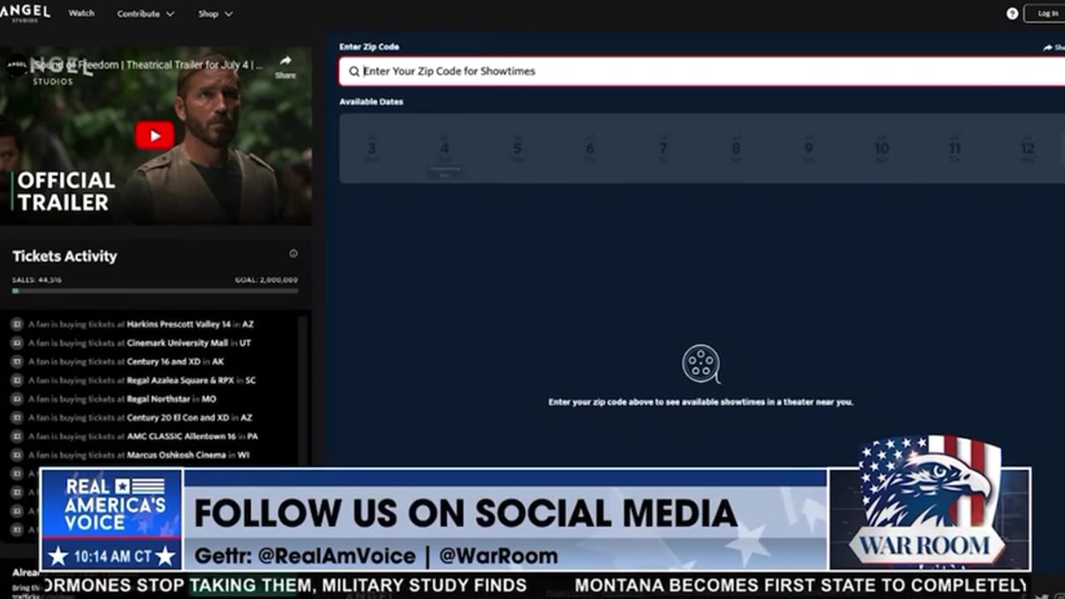
Task: Click the ticket icon for Cinemark University Mall
Action: tap(17, 343)
